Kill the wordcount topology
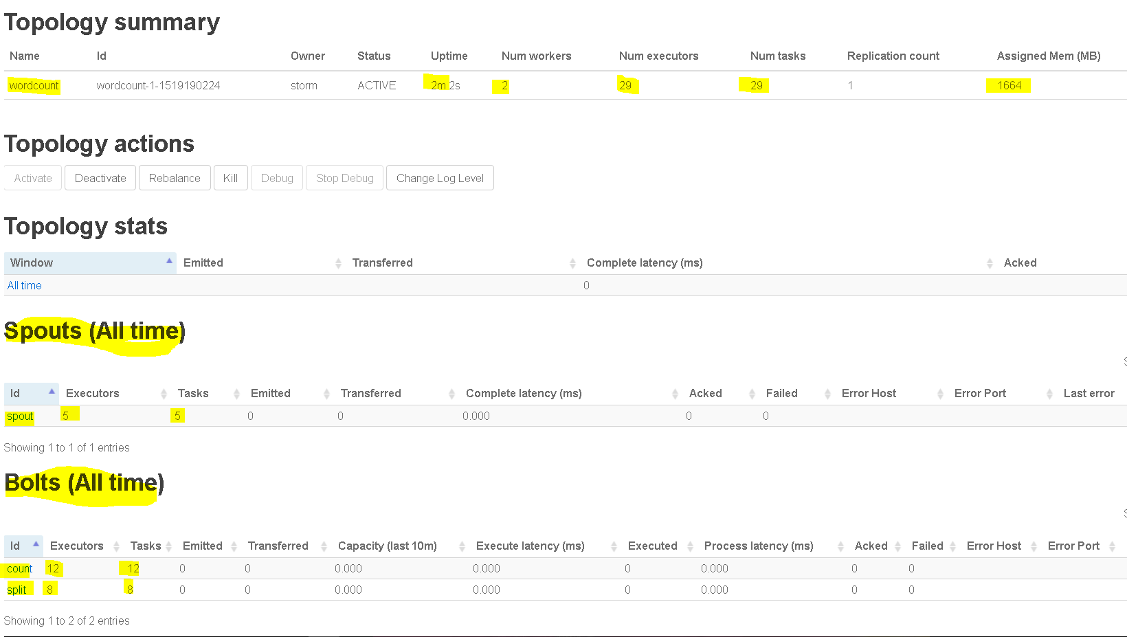Screen dimensions: 1127x637 230,178
